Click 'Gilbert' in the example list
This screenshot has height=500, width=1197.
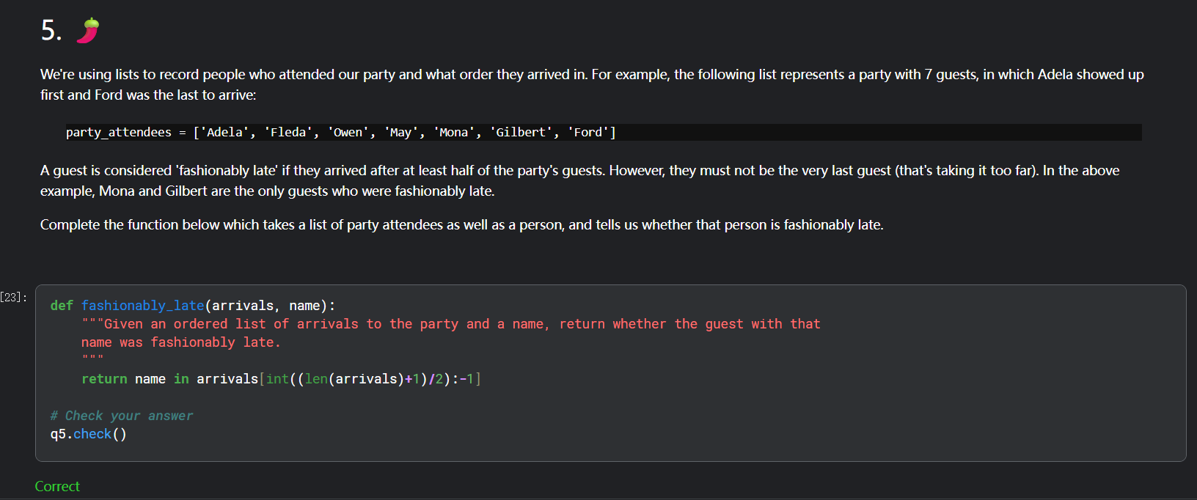521,132
